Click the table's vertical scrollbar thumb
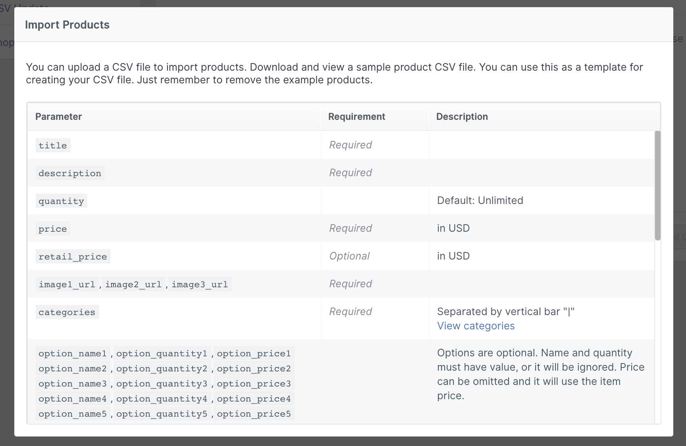The image size is (686, 446). 657,185
